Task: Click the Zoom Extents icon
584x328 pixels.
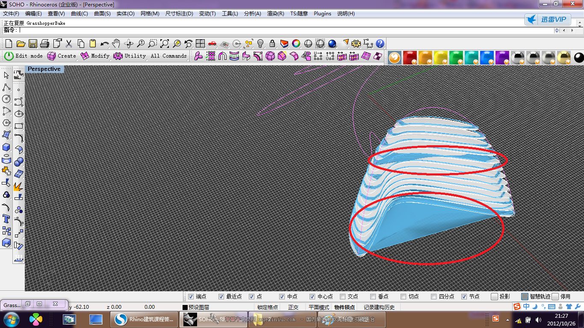Action: pyautogui.click(x=165, y=44)
